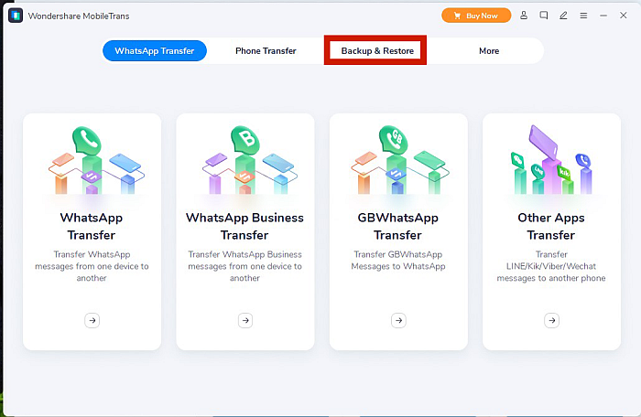Open the feedback message icon

(543, 16)
